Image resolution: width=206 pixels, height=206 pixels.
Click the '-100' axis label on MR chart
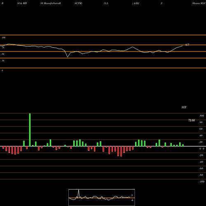(x=202, y=182)
